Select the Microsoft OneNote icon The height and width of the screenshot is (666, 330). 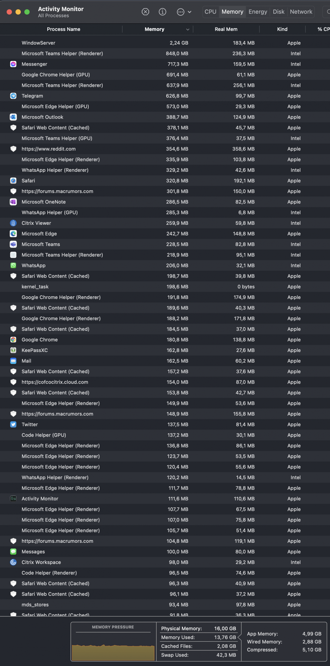coord(13,202)
